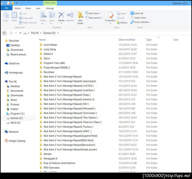Screen dimensions: 192x179
Task: Go up one level with Up arrow
Action: pyautogui.click(x=20, y=33)
